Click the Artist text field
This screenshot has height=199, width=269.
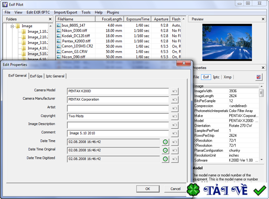click(x=118, y=108)
